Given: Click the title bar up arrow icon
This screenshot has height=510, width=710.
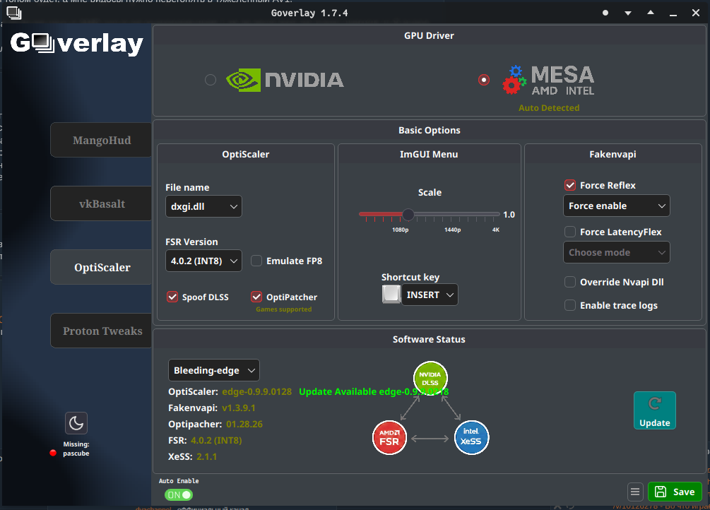Looking at the screenshot, I should (x=651, y=13).
